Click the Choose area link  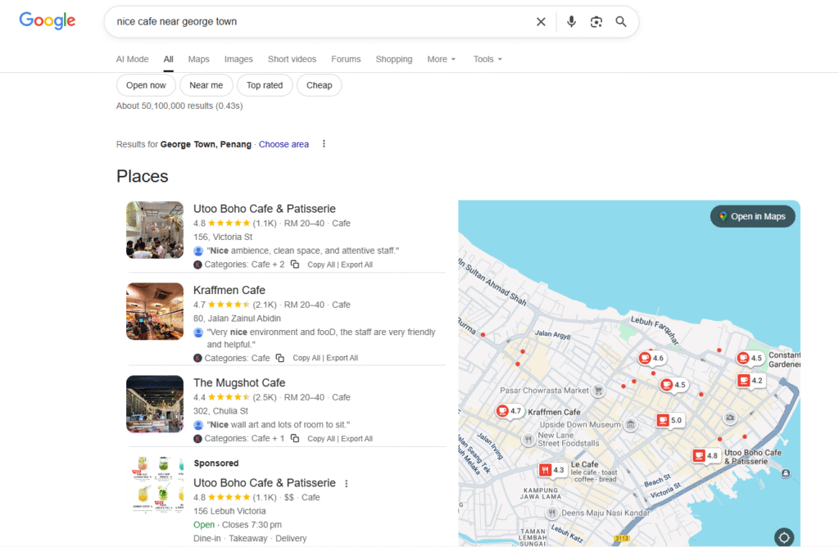[x=283, y=144]
